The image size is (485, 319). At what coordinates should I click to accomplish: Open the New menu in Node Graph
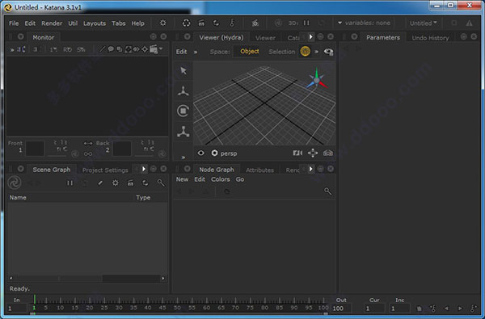tap(182, 179)
